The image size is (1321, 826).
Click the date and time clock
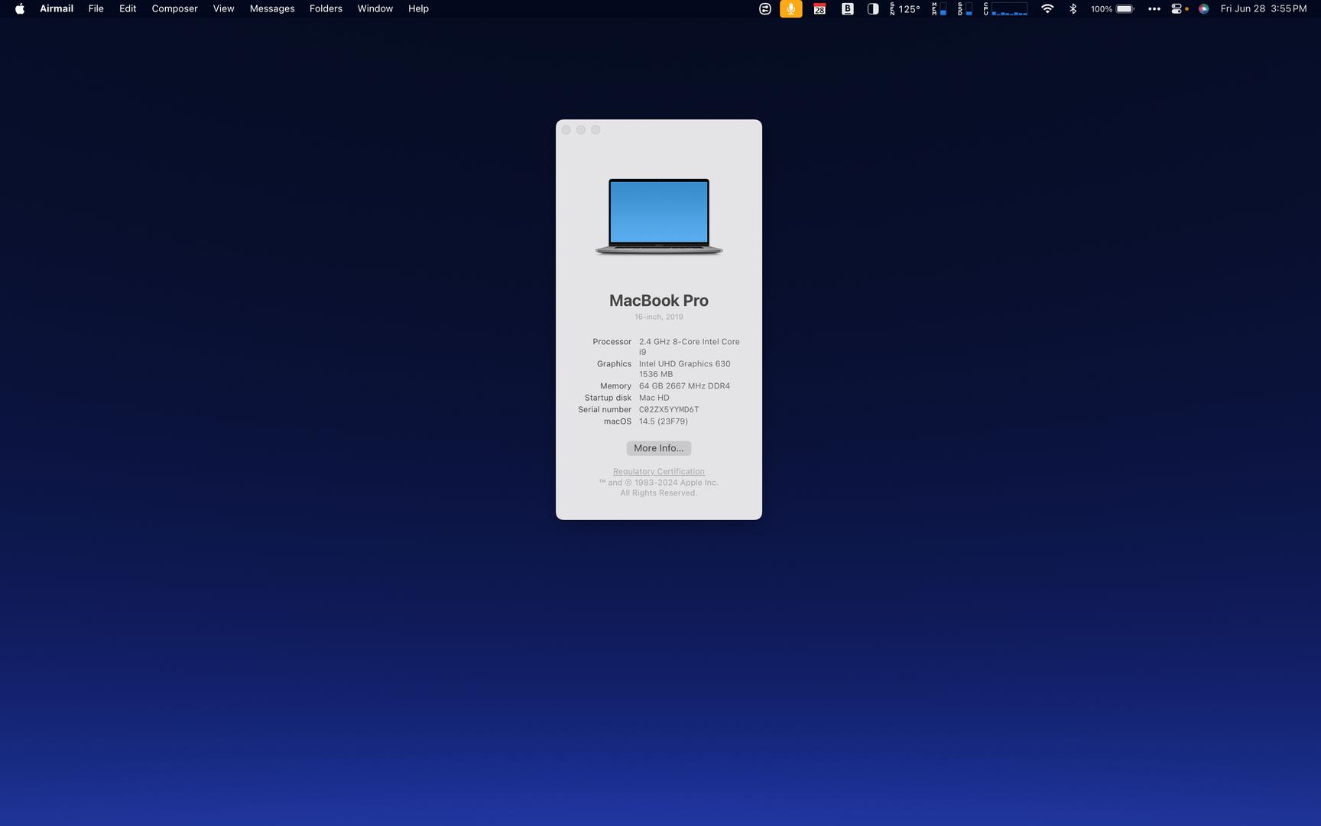[x=1264, y=8]
